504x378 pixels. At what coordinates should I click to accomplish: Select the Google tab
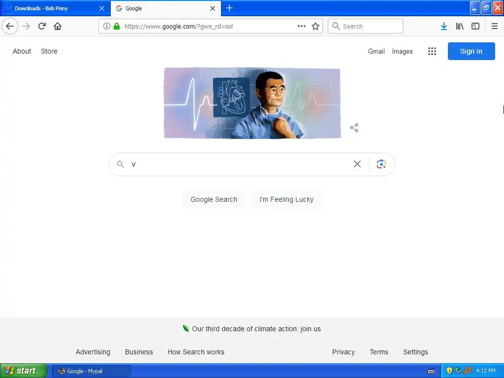point(166,8)
